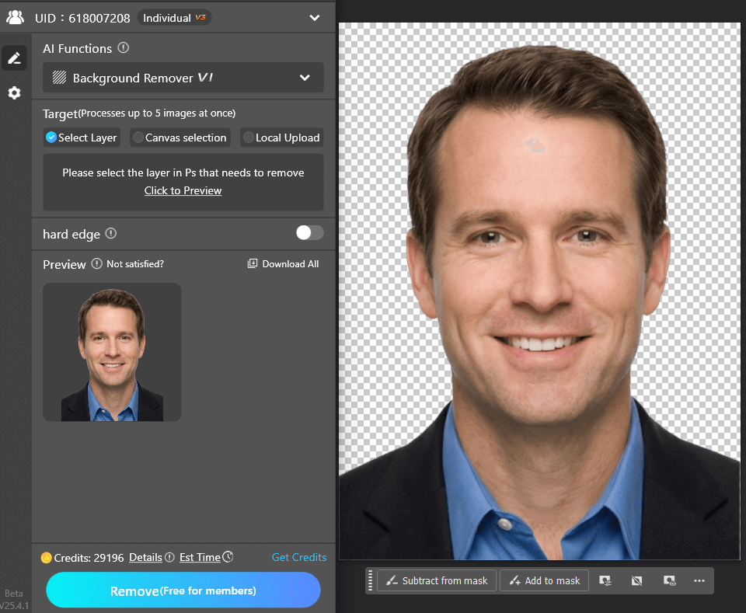This screenshot has width=746, height=613.
Task: Open the ellipsis more options menu in mask toolbar
Action: [x=698, y=580]
